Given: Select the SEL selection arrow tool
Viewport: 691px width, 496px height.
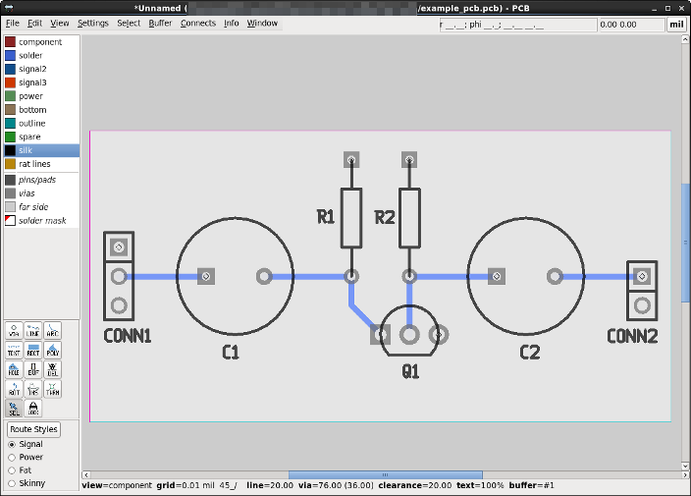Looking at the screenshot, I should (14, 409).
